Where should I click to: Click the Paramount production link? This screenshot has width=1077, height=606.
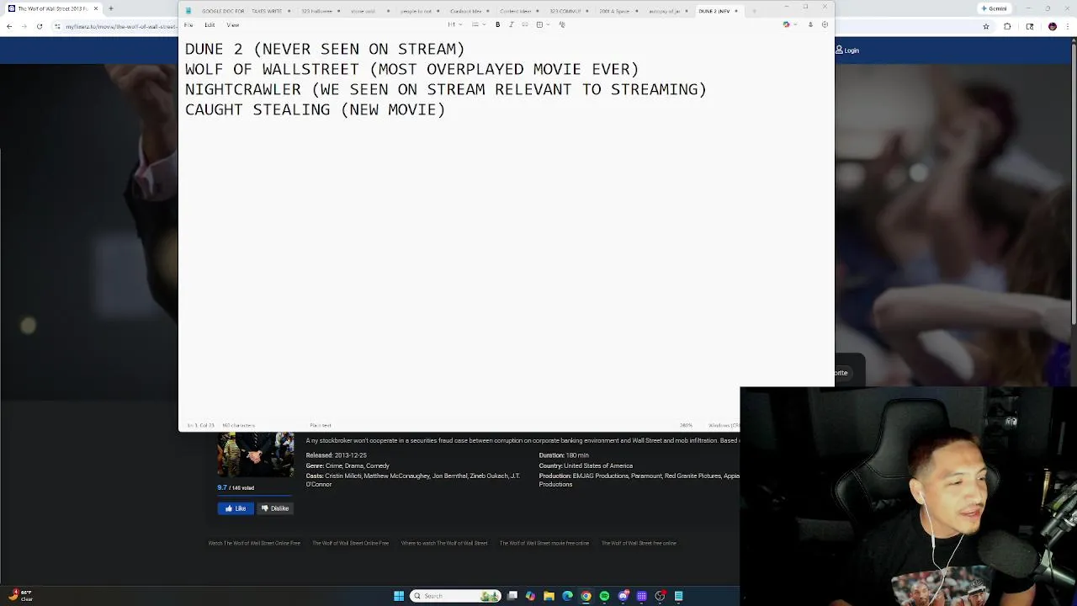(646, 476)
